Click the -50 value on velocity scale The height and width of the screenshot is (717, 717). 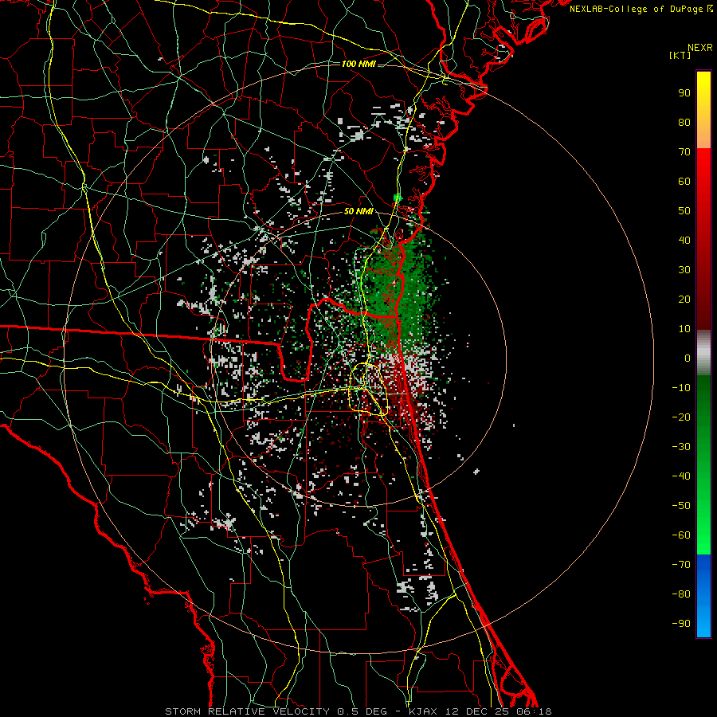coord(681,506)
